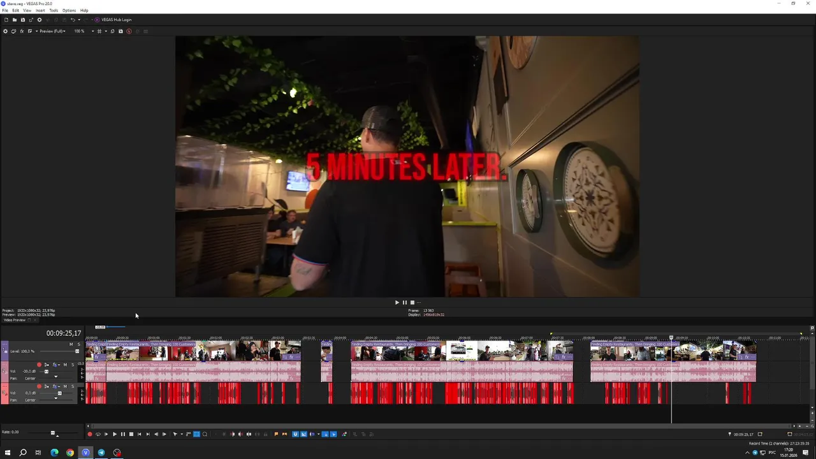Click the orange Insert Marker icon
This screenshot has width=816, height=459.
276,434
